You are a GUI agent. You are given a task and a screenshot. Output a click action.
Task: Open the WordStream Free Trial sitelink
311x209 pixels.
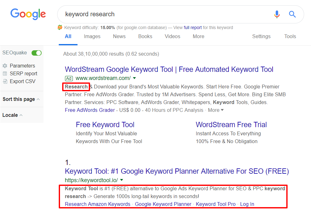tap(231, 125)
